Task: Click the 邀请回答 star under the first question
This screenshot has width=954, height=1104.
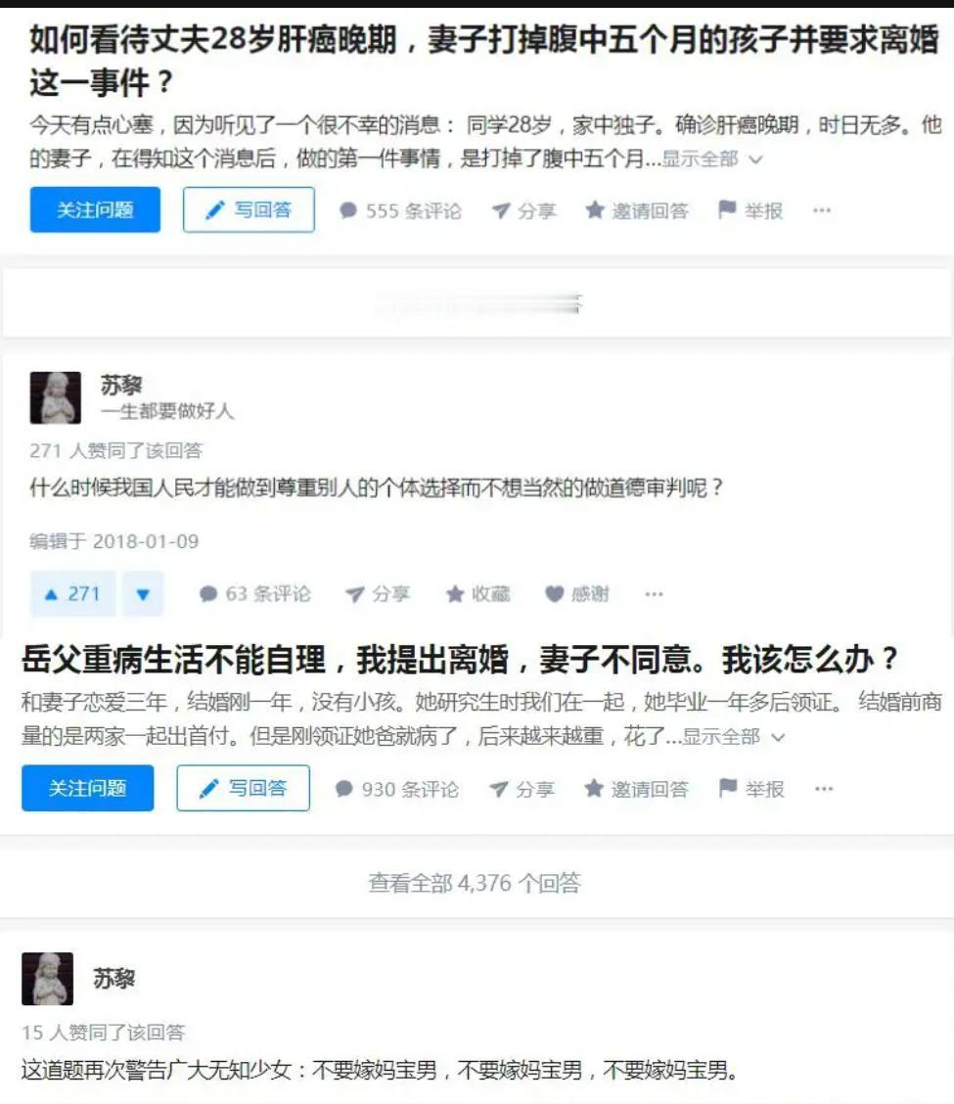Action: (595, 209)
